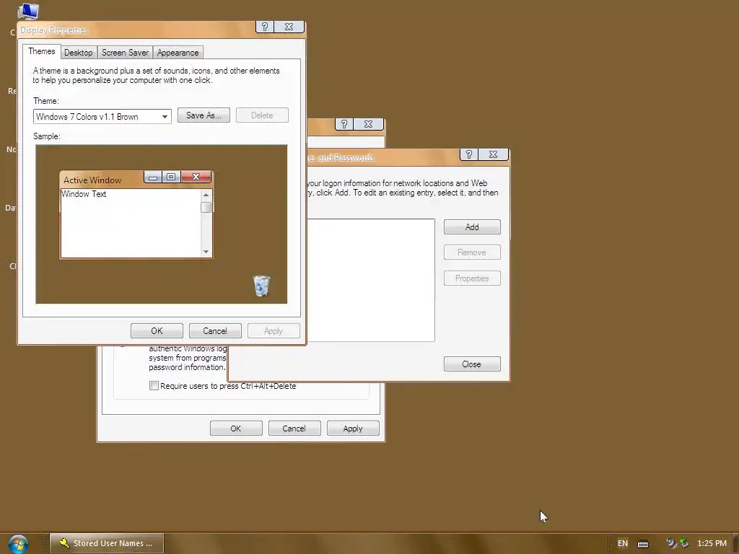This screenshot has height=554, width=739.
Task: Click OK in the User Accounts window
Action: tap(236, 428)
